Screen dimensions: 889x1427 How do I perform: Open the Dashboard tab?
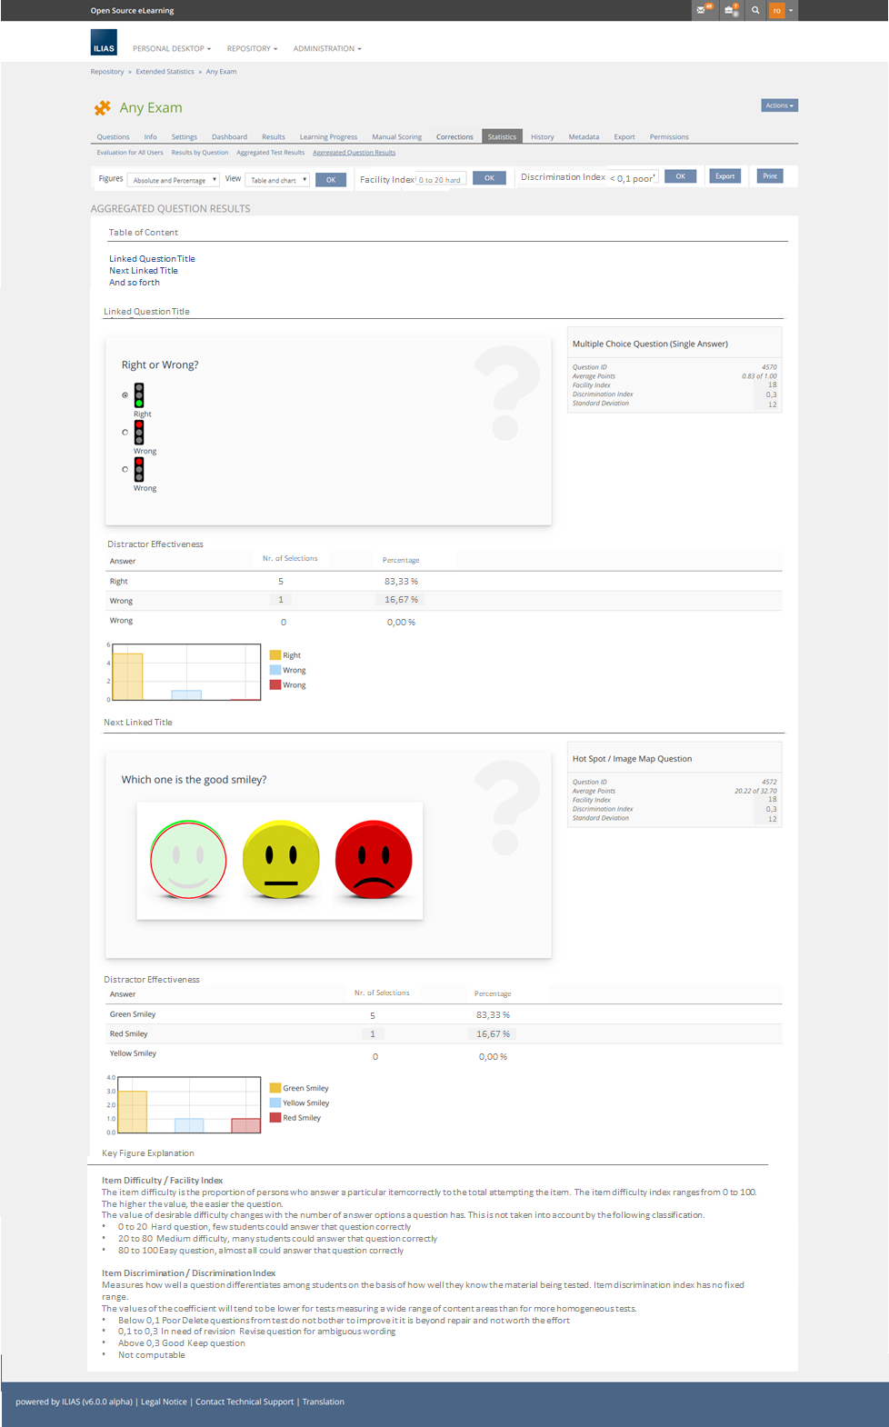(229, 136)
